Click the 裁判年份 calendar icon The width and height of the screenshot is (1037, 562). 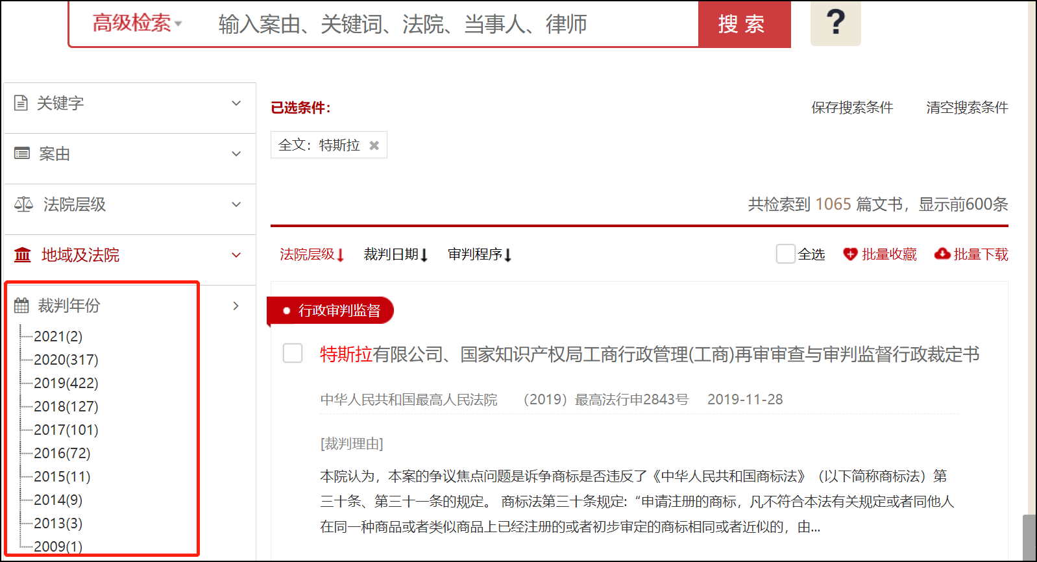click(22, 306)
